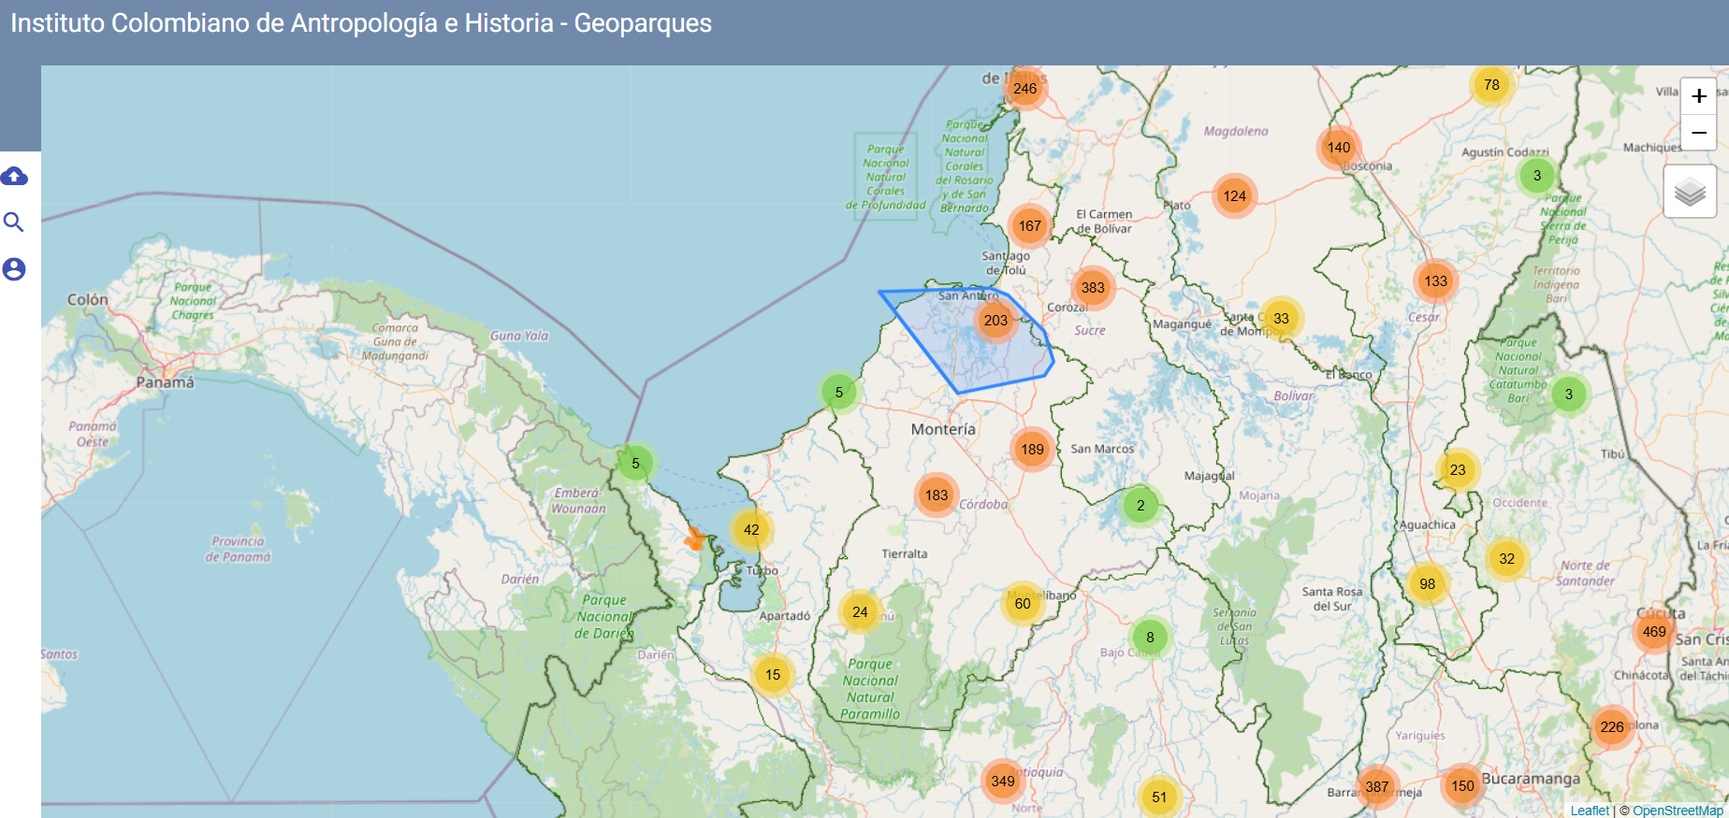This screenshot has width=1729, height=818.
Task: Expand the 203 cluster inside blue polygon
Action: pyautogui.click(x=995, y=321)
